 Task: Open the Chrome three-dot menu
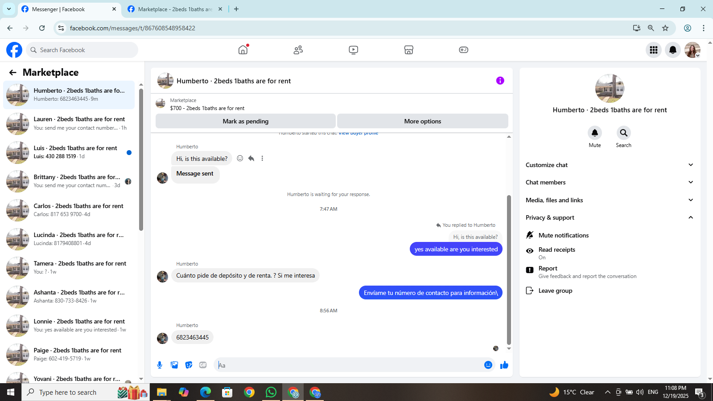(704, 28)
